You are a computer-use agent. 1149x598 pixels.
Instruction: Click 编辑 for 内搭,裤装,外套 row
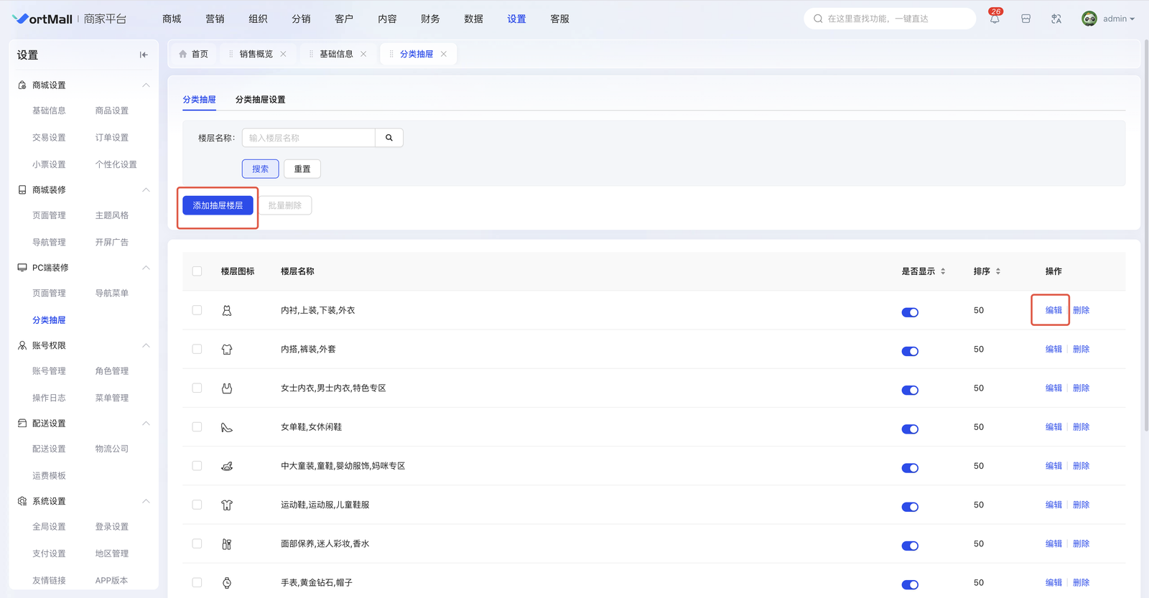[x=1053, y=350]
